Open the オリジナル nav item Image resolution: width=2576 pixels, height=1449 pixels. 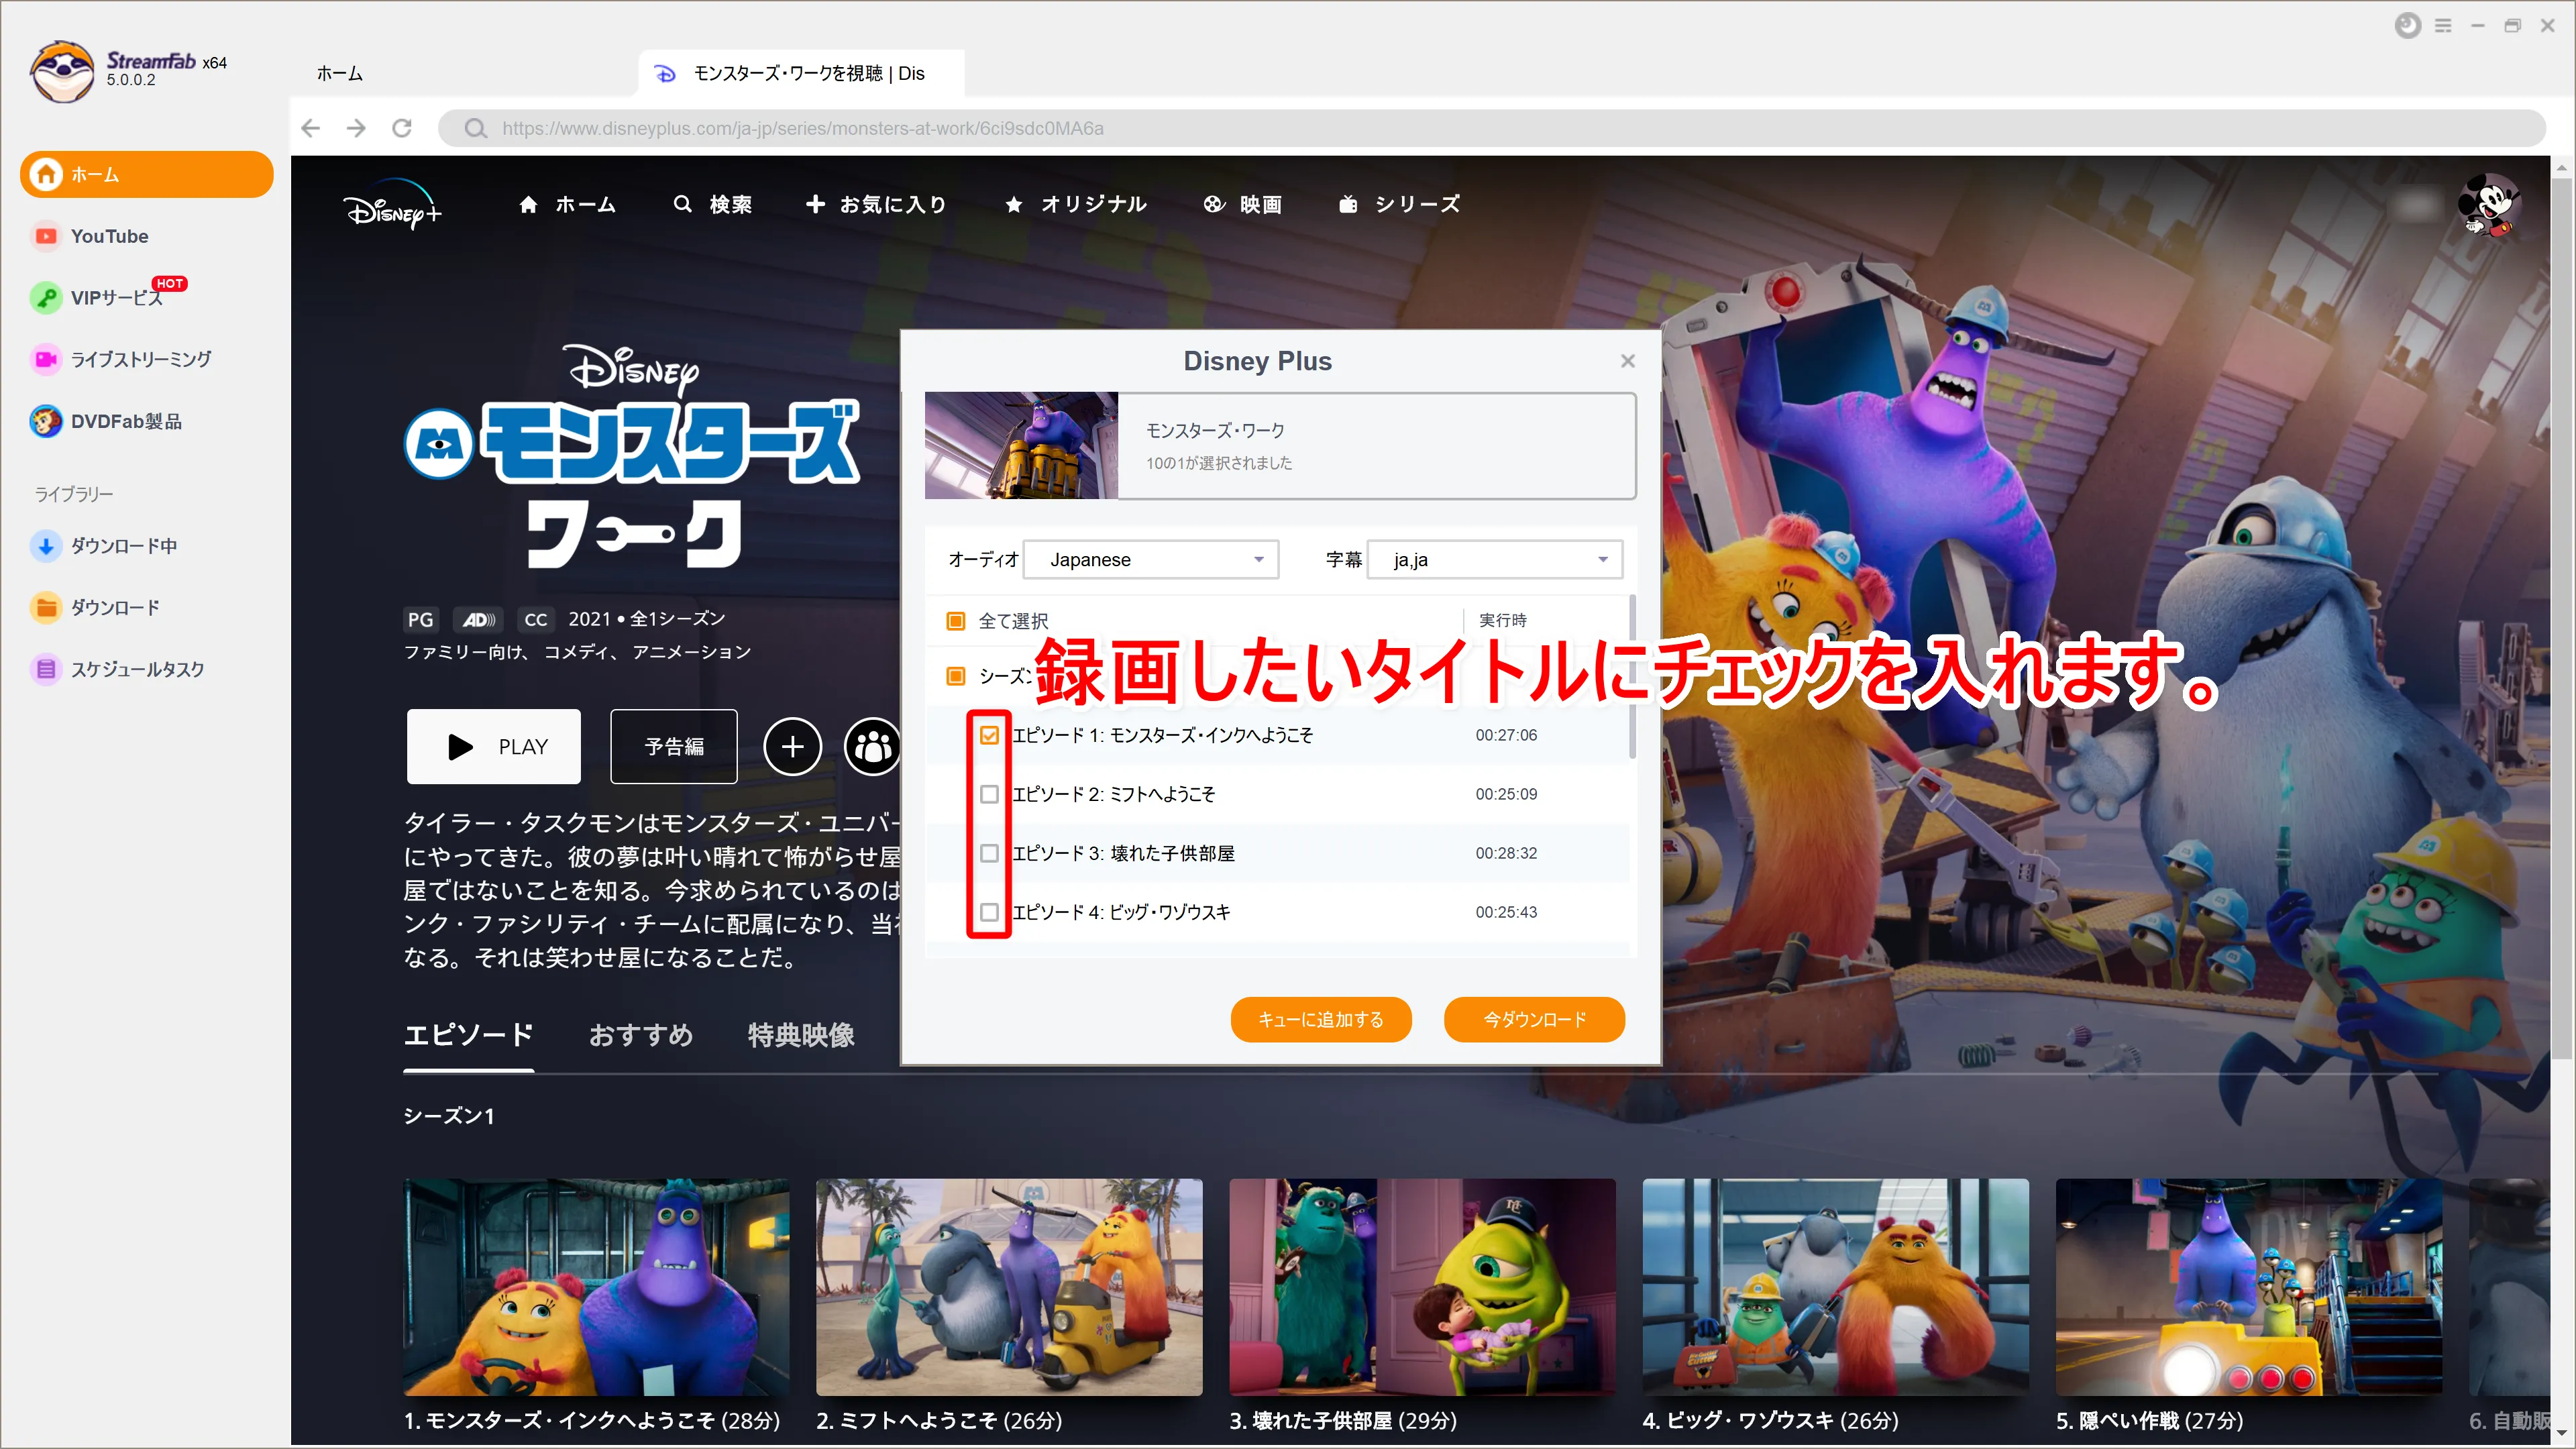point(1075,205)
